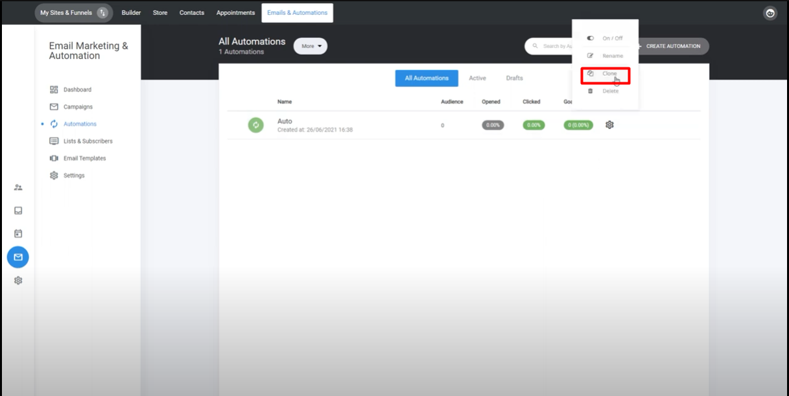
Task: Open Lists & Subscribers in the sidebar
Action: tap(88, 141)
